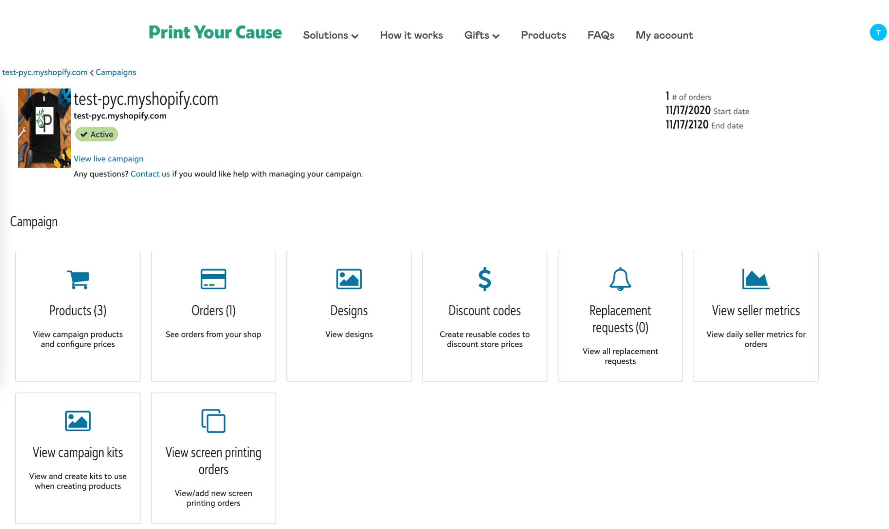Click the Discount codes dollar sign icon
Screen dimensions: 889x529
pyautogui.click(x=484, y=279)
